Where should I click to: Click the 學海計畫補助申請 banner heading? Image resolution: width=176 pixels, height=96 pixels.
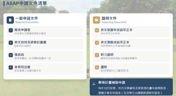click(112, 82)
